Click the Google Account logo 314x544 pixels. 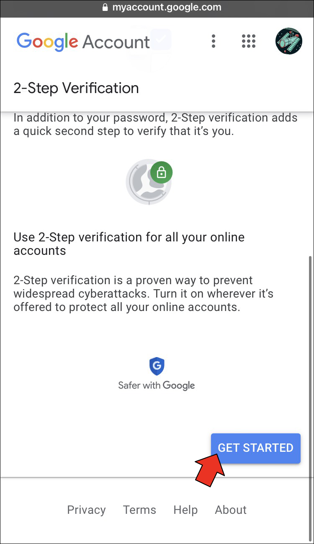83,41
